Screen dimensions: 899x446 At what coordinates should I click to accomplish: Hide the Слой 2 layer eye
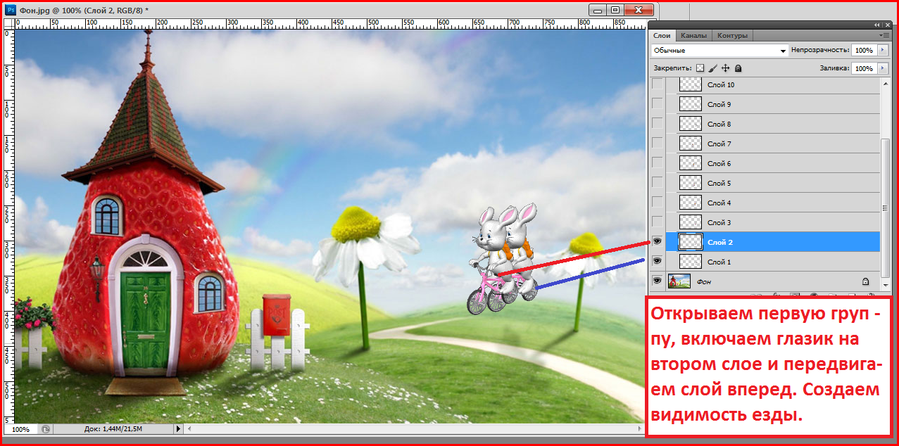(x=657, y=242)
